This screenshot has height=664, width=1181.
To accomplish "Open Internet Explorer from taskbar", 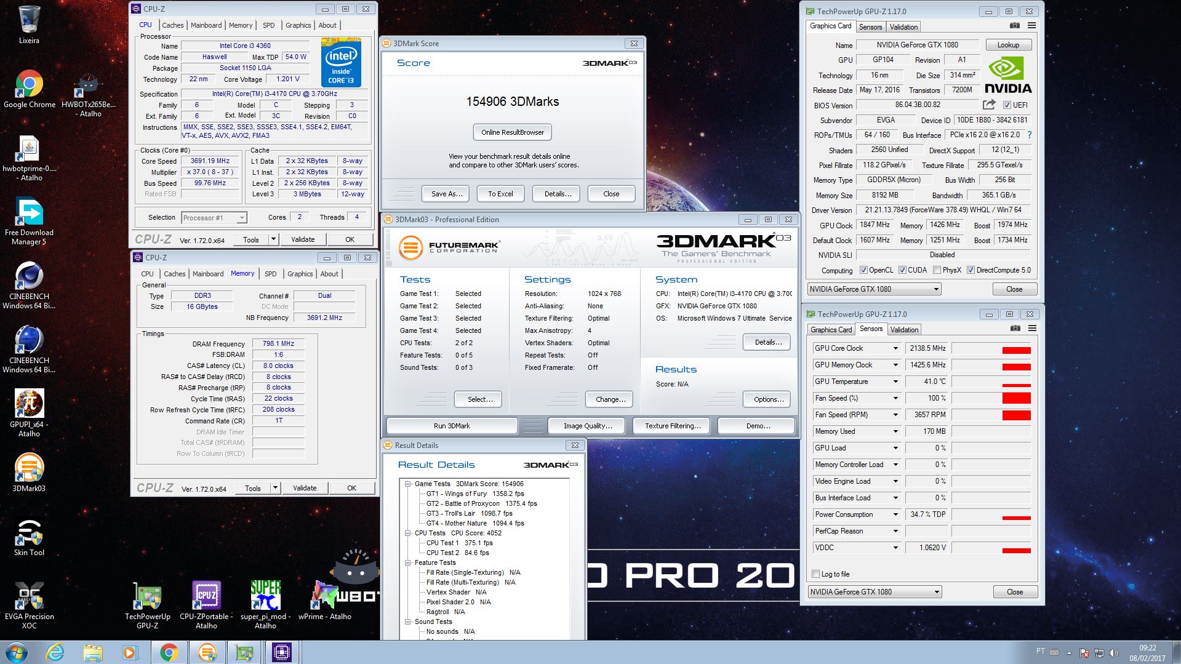I will (x=55, y=652).
